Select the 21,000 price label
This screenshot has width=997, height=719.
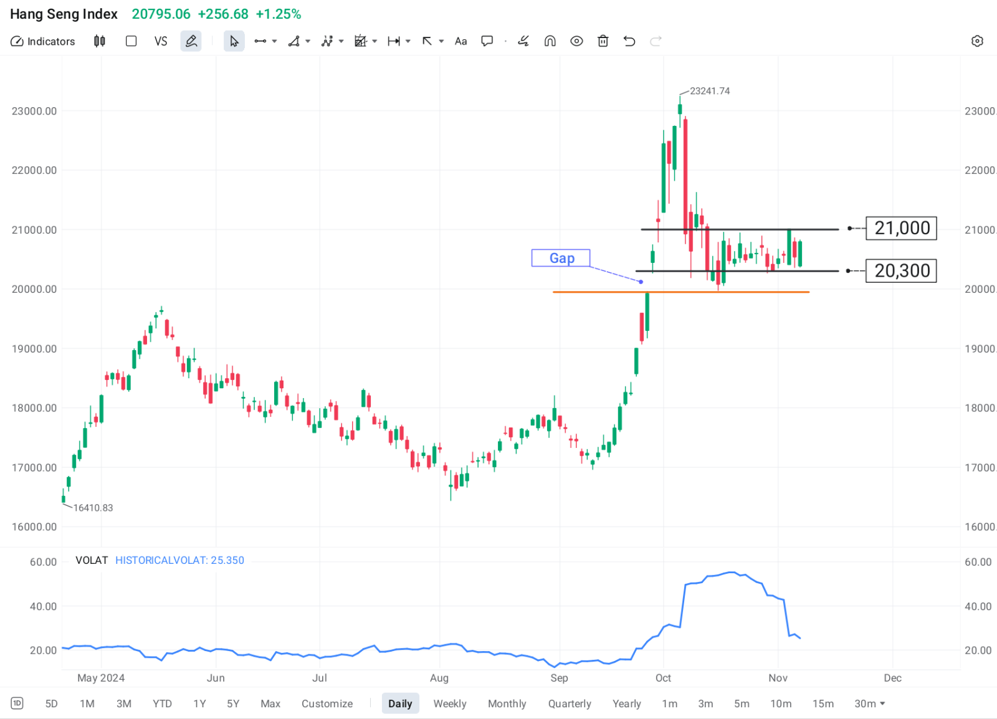click(902, 228)
